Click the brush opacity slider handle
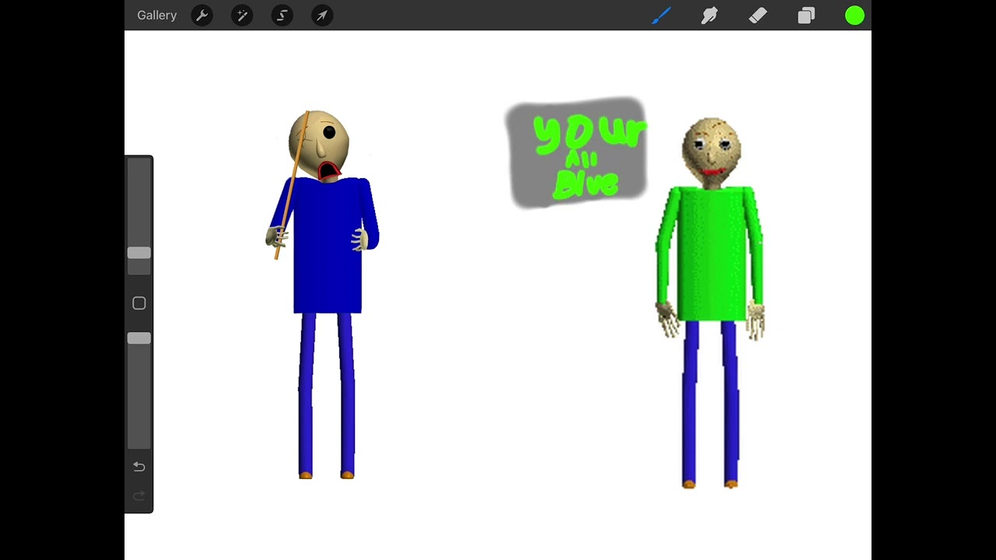The width and height of the screenshot is (996, 560). tap(139, 338)
